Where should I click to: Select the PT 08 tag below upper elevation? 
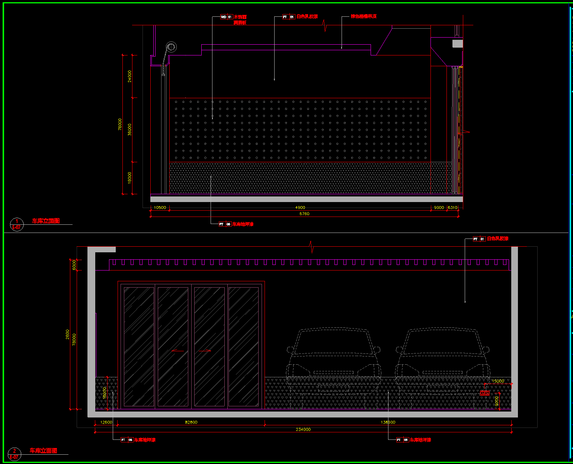pos(225,224)
